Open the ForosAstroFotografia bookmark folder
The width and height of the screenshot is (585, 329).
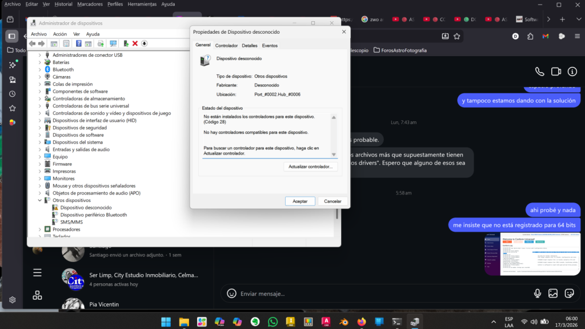(x=400, y=50)
